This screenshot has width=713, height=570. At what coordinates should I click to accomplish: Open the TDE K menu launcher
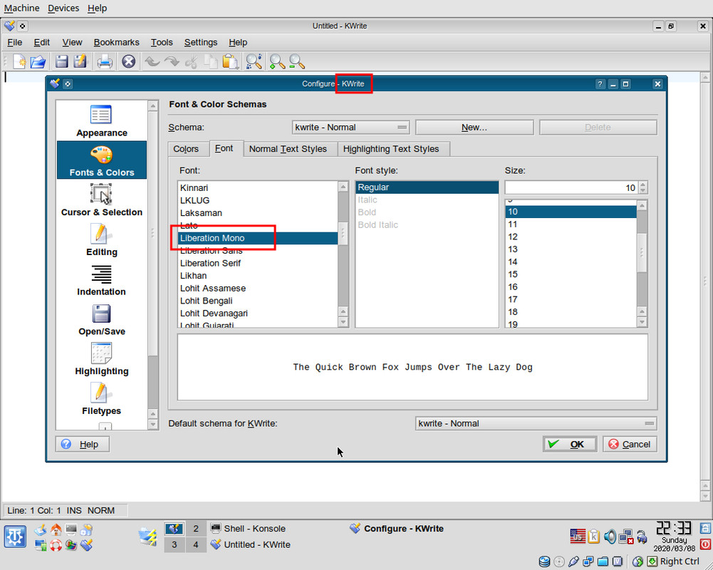15,537
